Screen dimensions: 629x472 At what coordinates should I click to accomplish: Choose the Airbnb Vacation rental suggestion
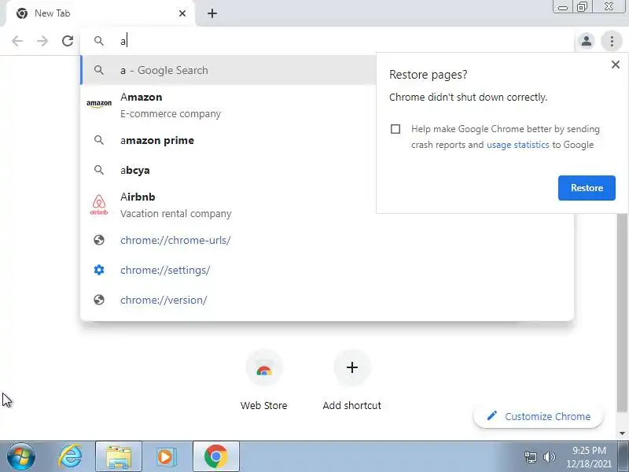click(228, 205)
